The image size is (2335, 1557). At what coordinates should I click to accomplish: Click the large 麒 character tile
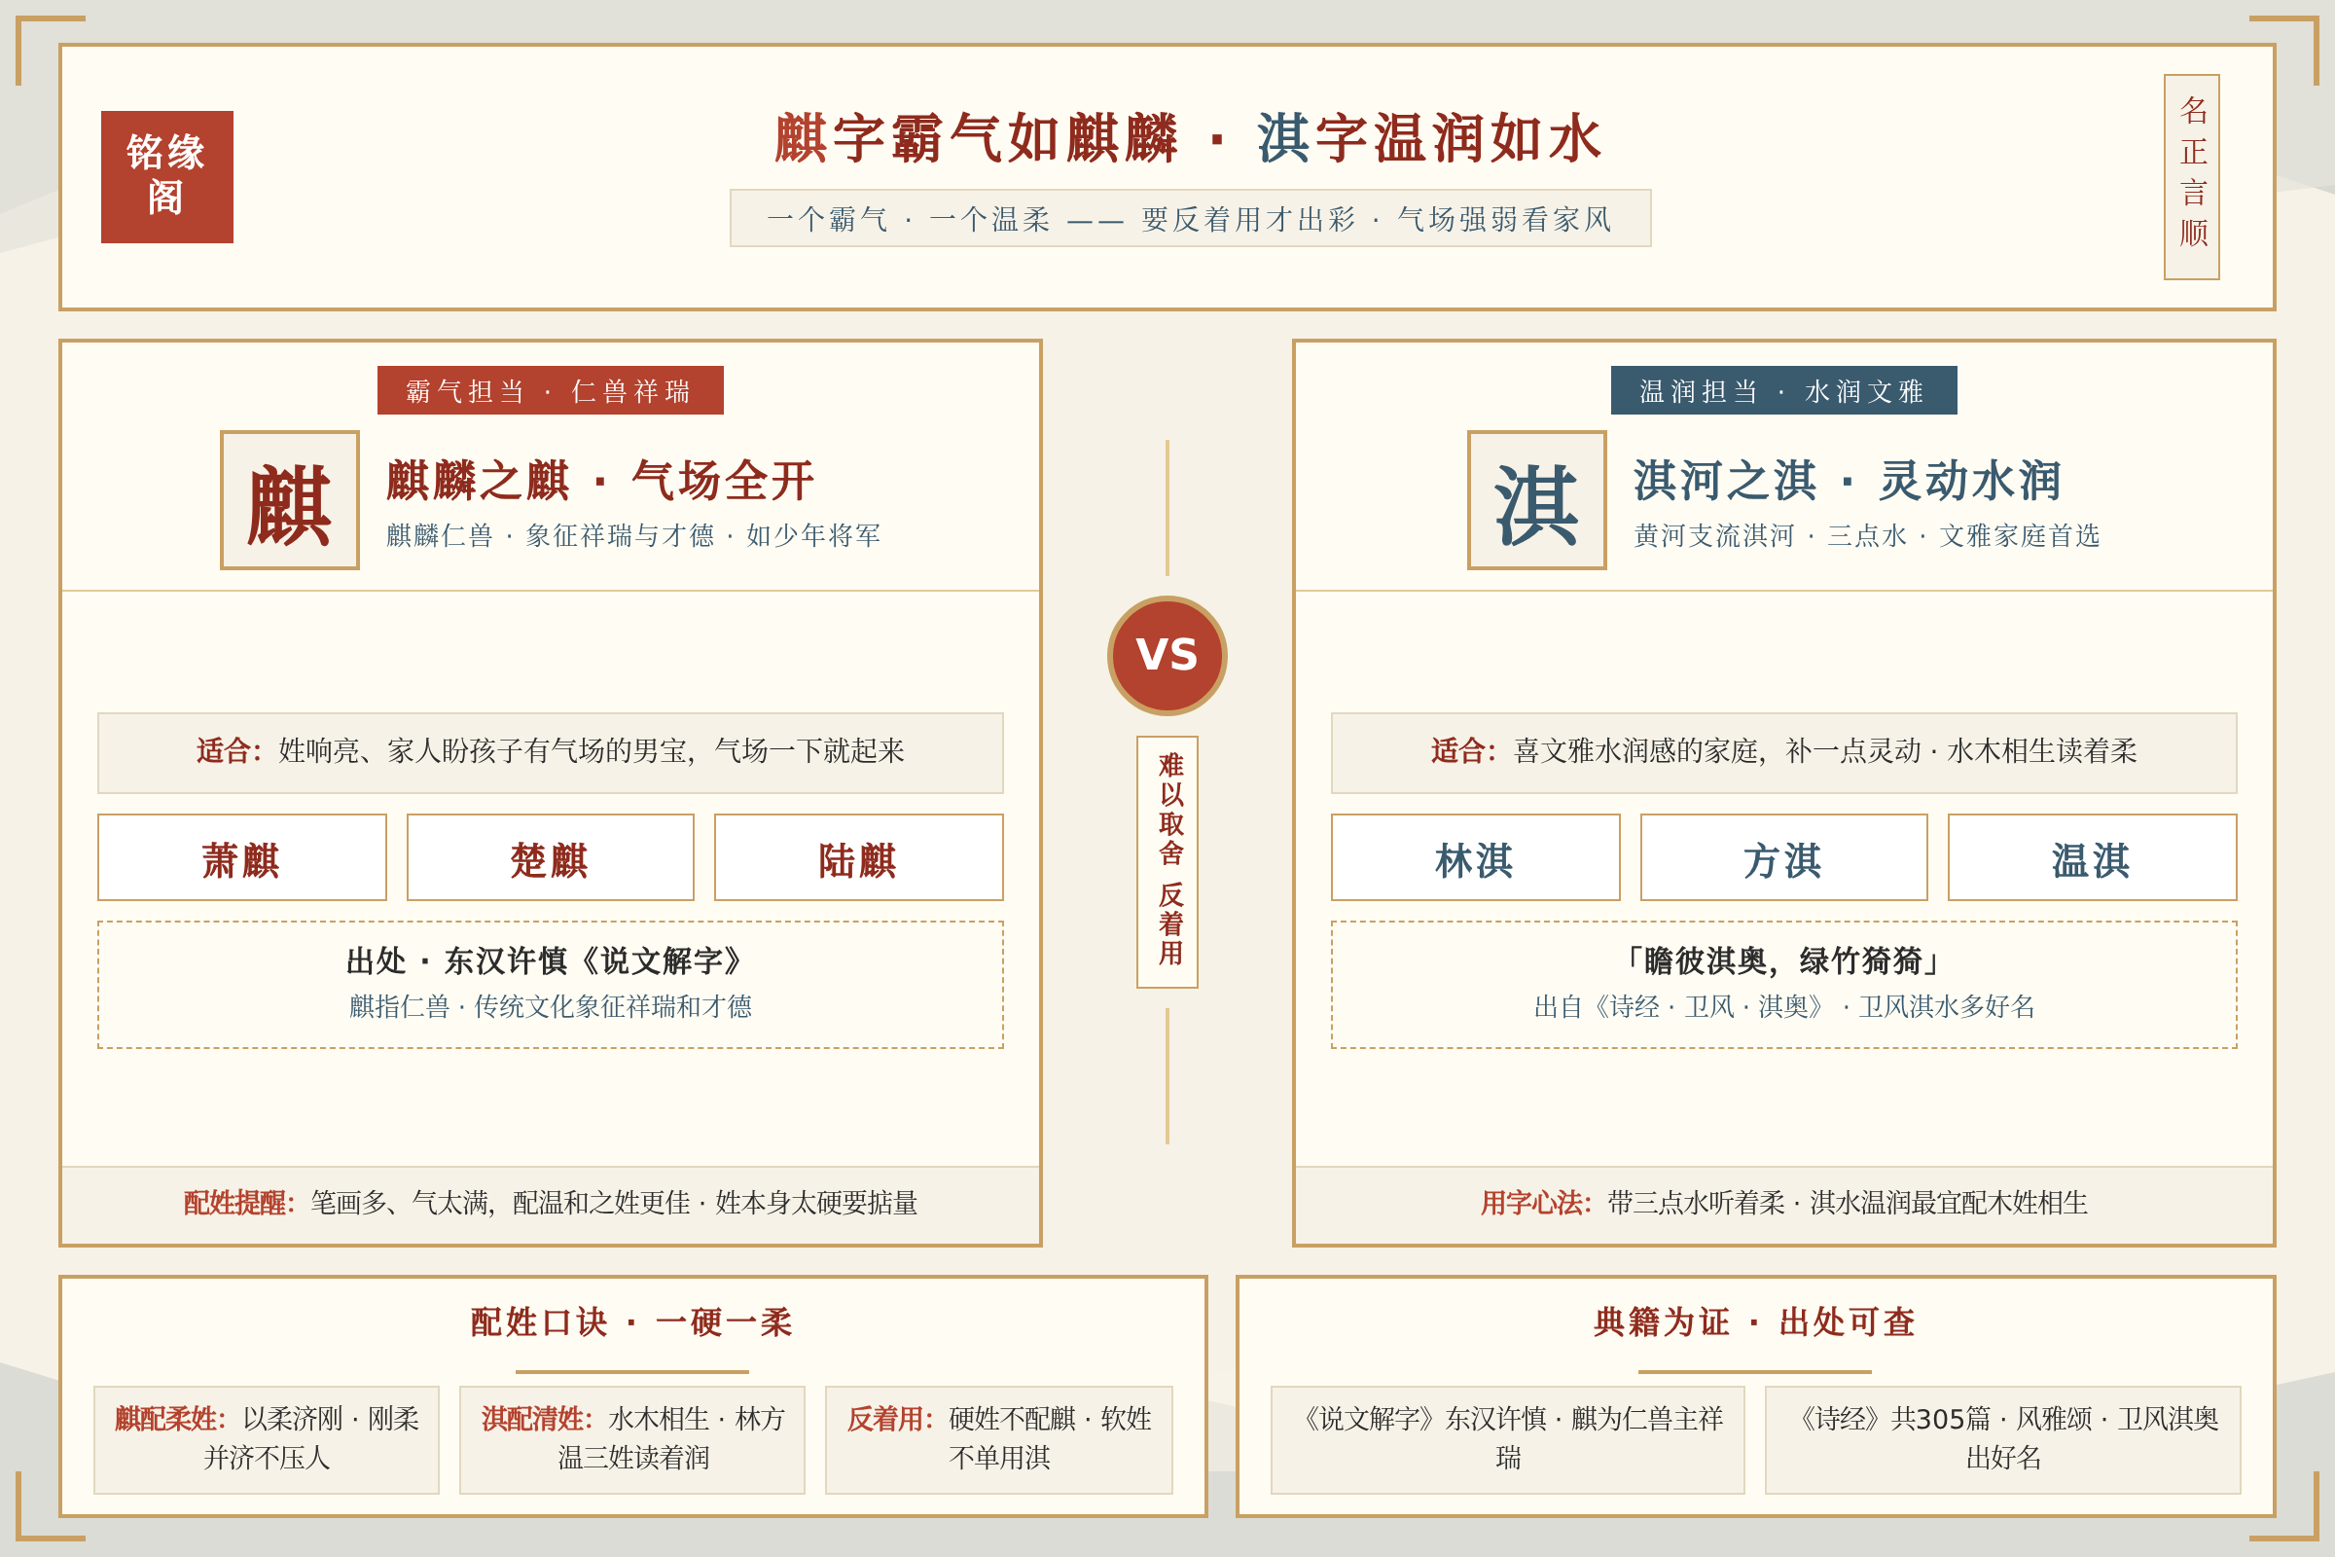289,500
